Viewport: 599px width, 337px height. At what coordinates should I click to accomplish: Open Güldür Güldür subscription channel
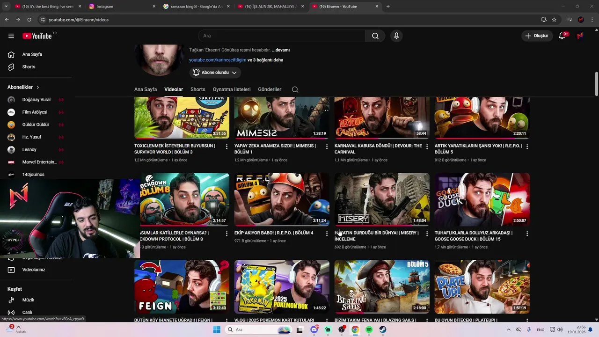(x=36, y=125)
